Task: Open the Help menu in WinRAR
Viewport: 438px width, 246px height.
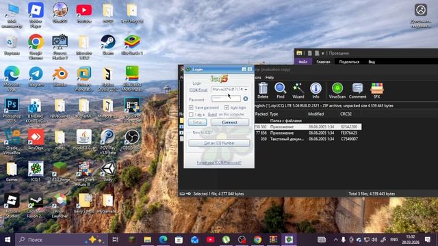Action: 269,77
